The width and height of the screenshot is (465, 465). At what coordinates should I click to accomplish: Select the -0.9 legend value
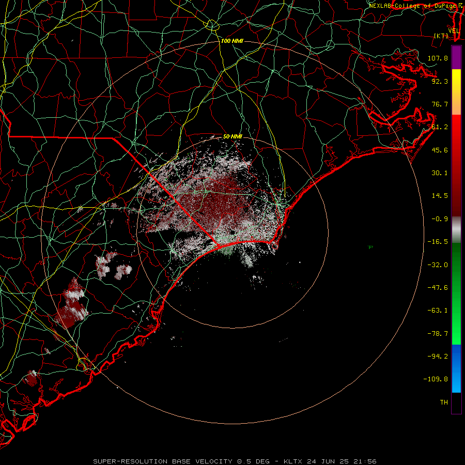point(440,219)
